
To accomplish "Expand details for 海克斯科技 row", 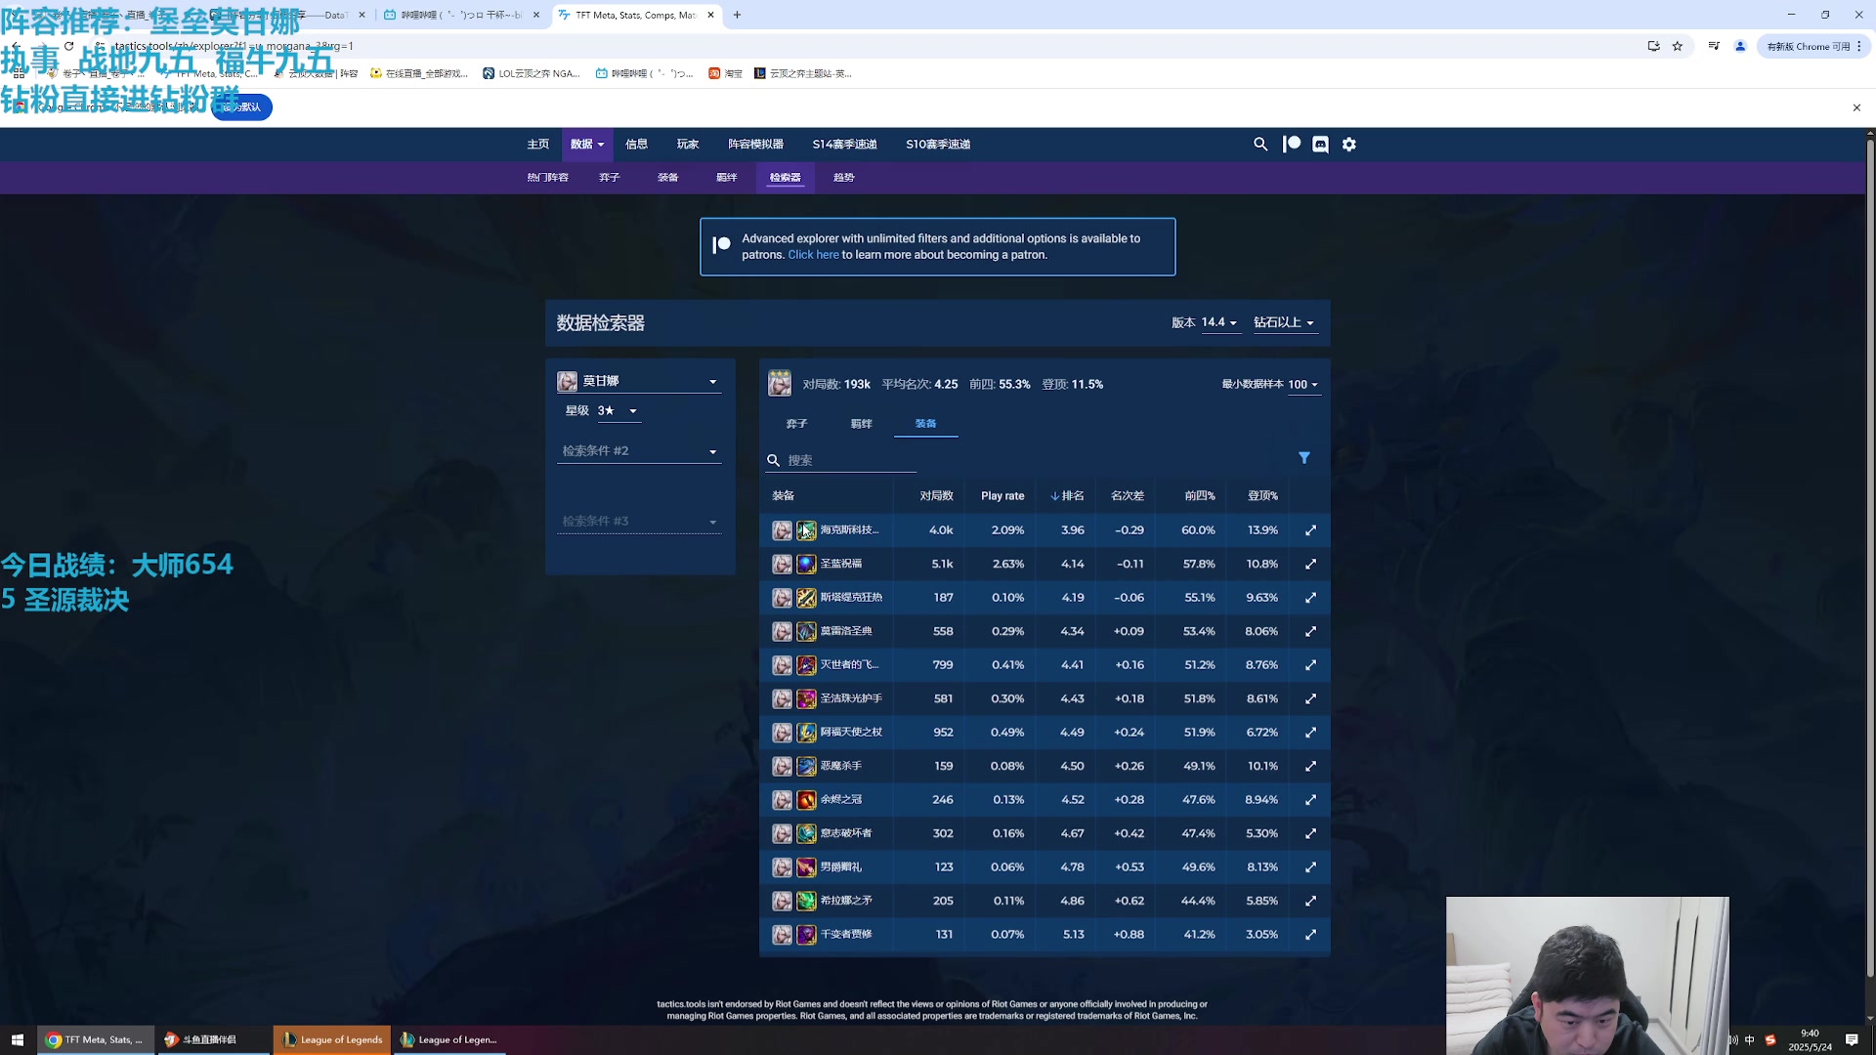I will (x=1311, y=530).
